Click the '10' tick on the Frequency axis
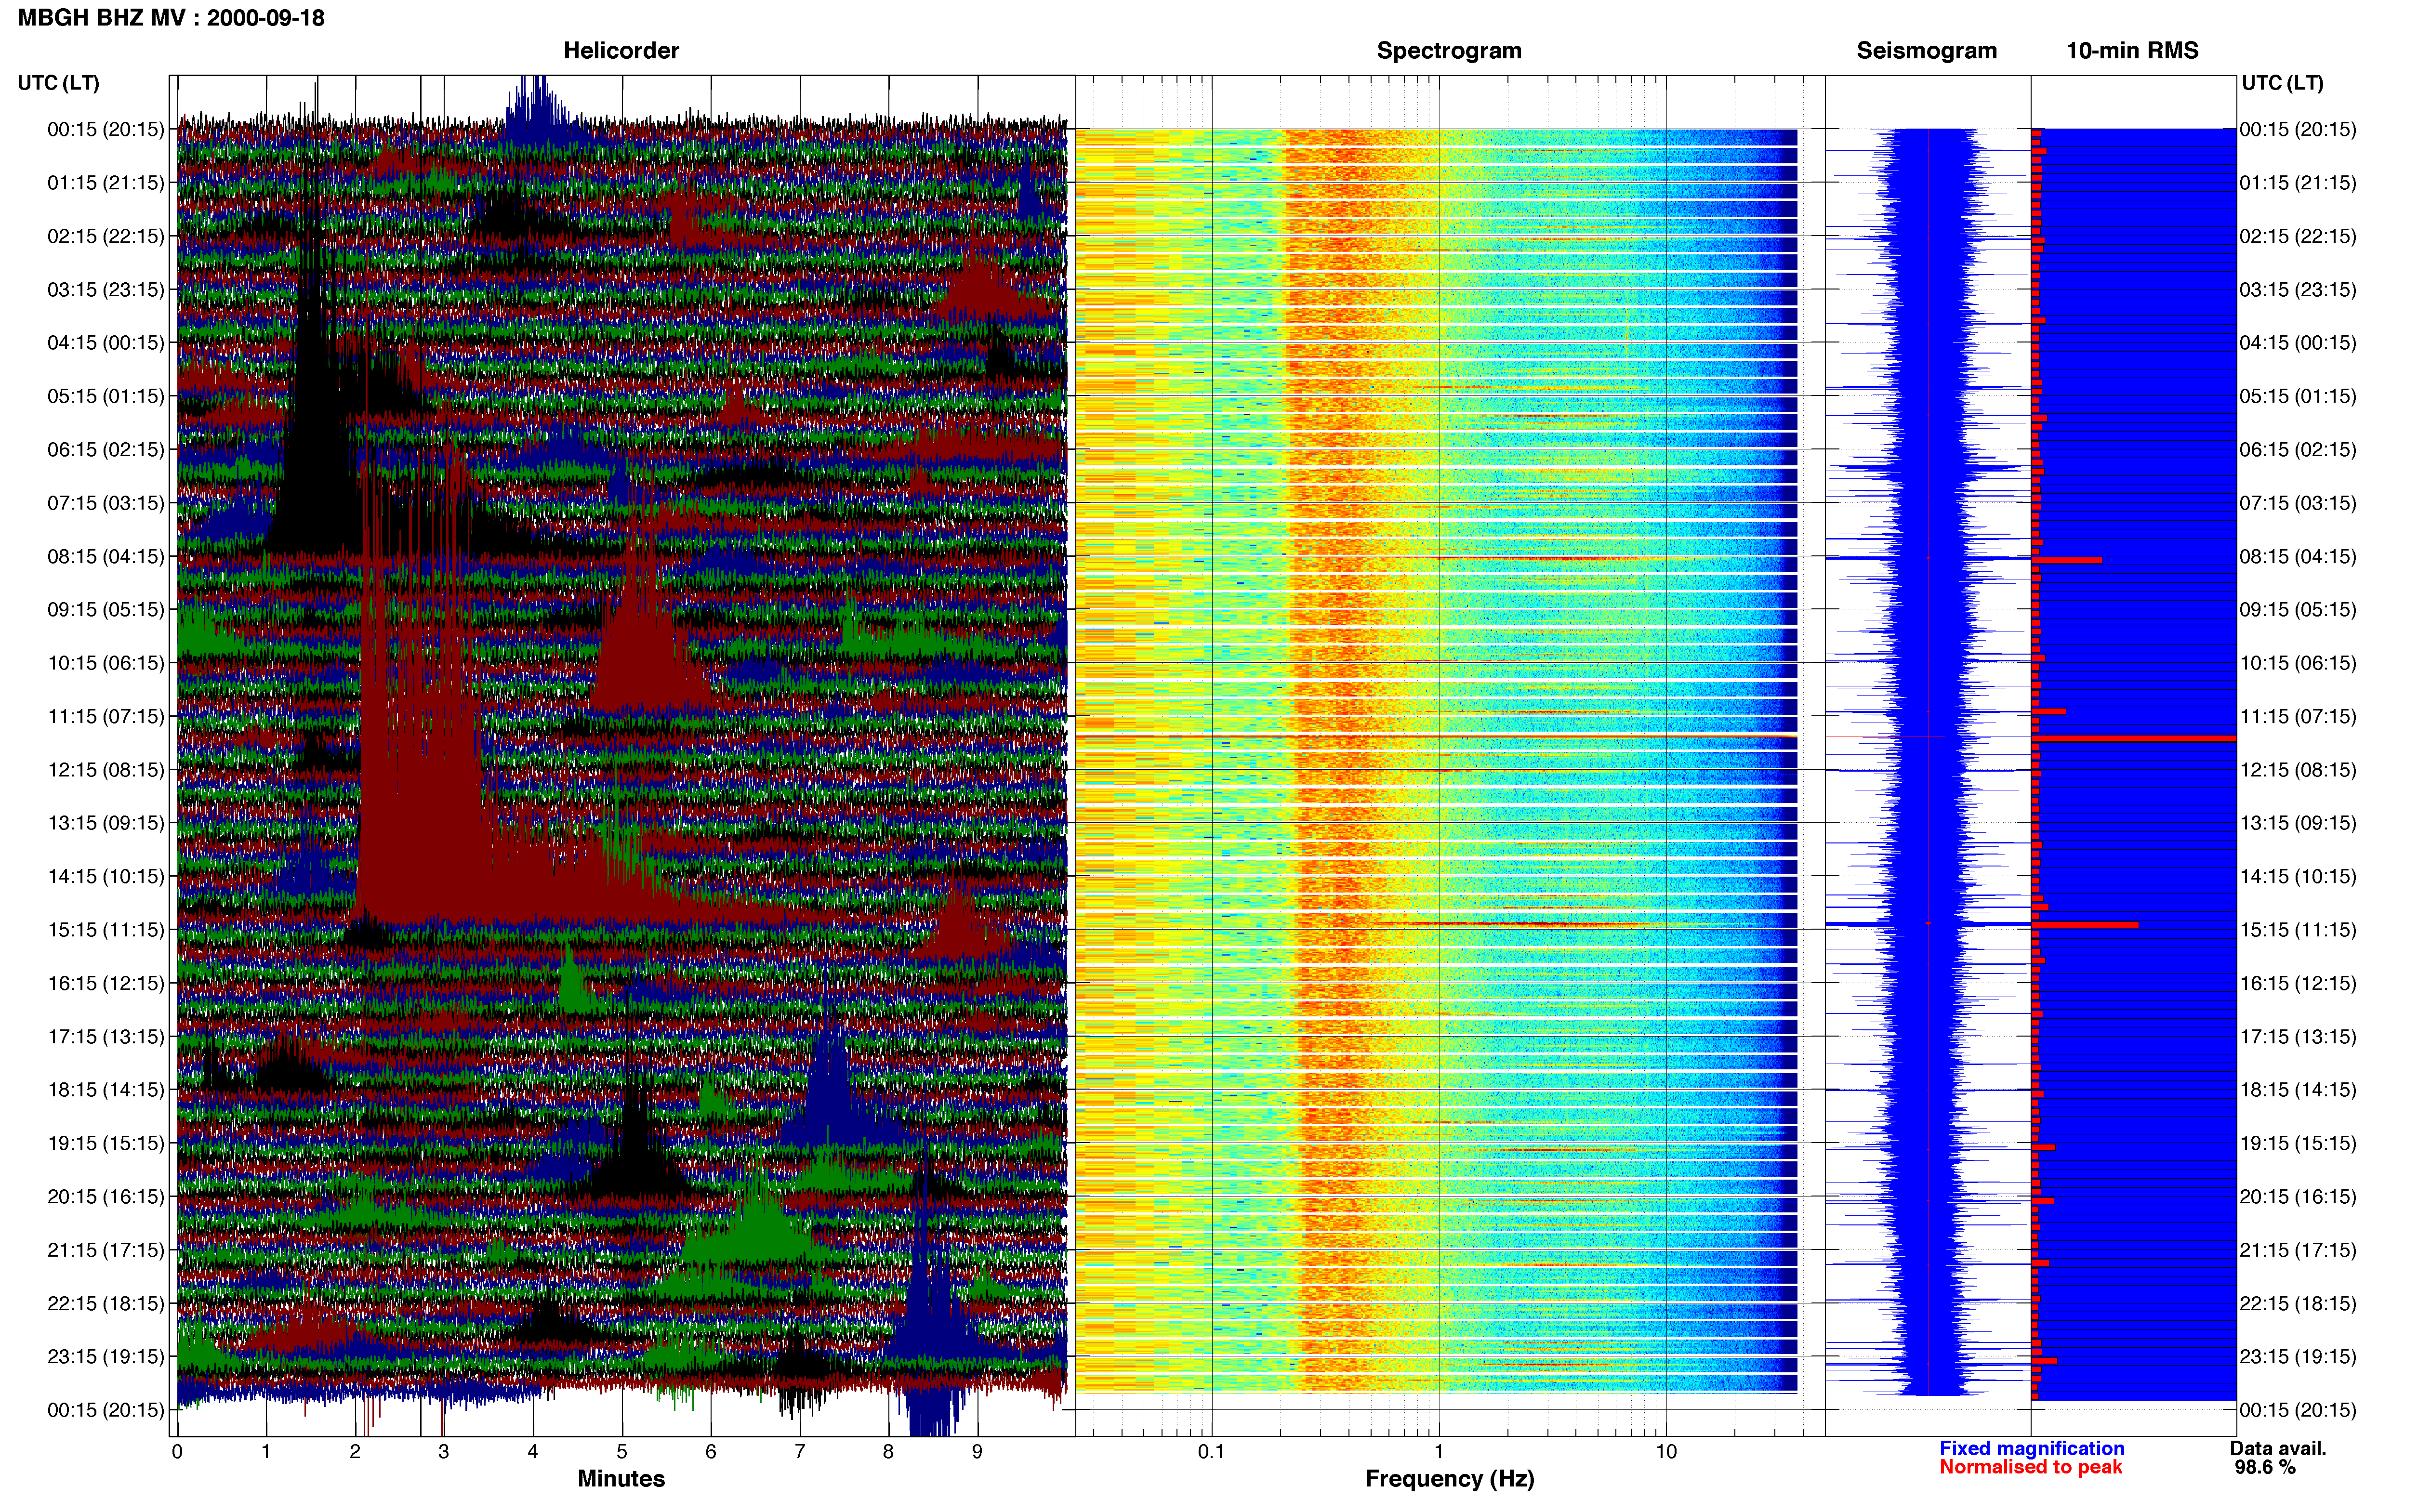Screen dimensions: 2418x1512 (x=1666, y=1452)
